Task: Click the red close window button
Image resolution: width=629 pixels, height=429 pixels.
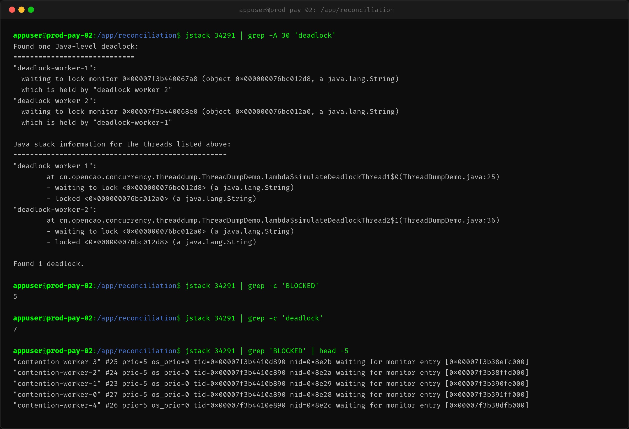Action: tap(12, 10)
